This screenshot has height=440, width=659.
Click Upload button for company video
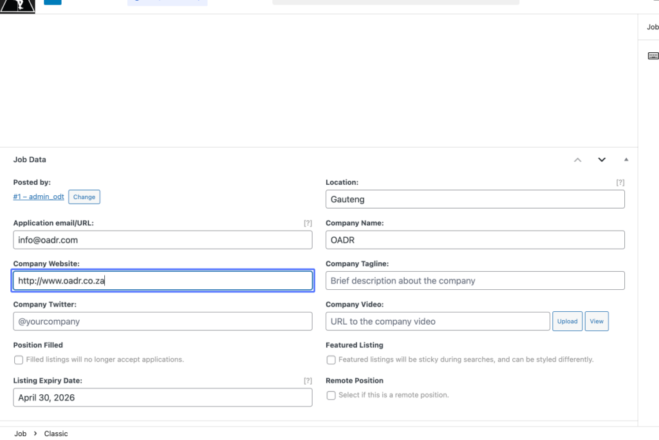[x=568, y=321]
